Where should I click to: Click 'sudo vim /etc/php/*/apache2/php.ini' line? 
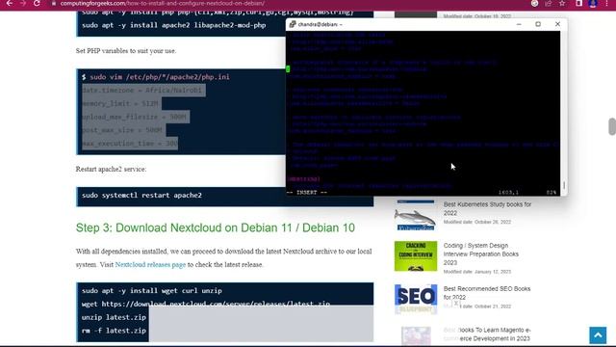click(156, 77)
